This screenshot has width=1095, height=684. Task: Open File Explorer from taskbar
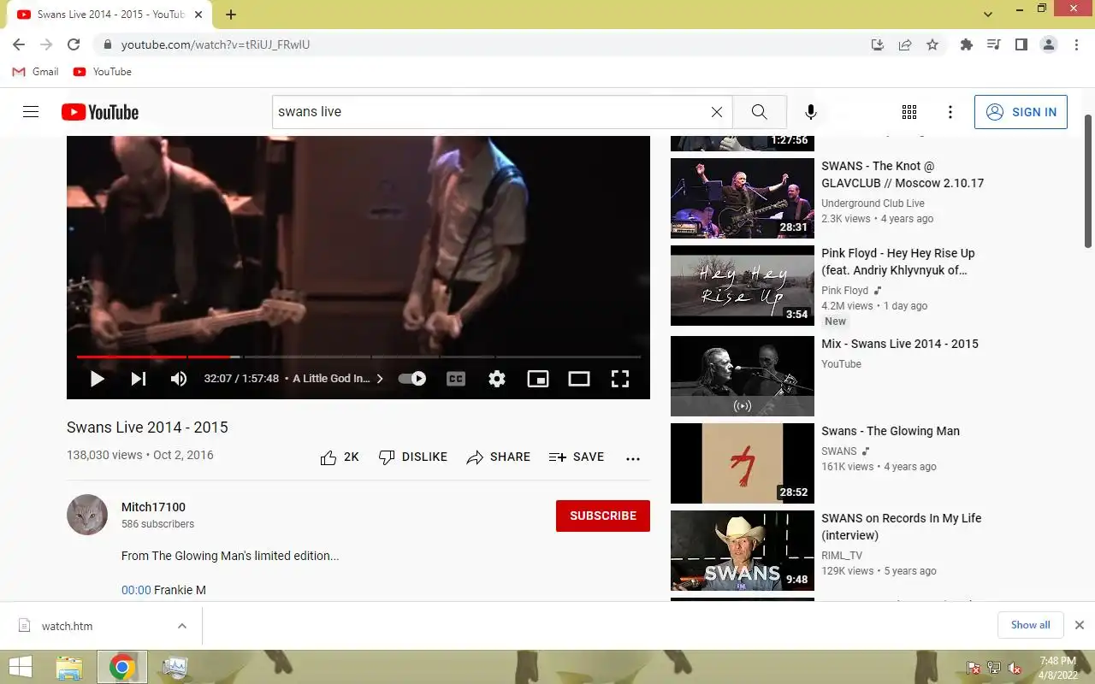(x=69, y=667)
